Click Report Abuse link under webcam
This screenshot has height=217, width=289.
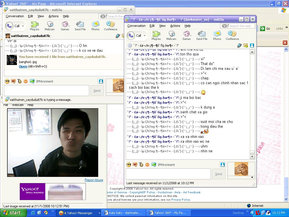[x=94, y=180]
